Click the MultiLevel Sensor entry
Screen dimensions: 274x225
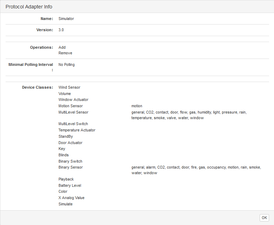pyautogui.click(x=73, y=112)
